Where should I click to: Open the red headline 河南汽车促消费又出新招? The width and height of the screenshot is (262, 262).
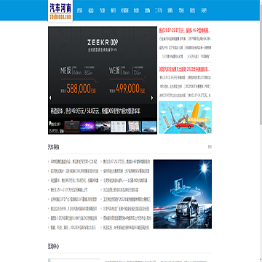click(x=185, y=70)
